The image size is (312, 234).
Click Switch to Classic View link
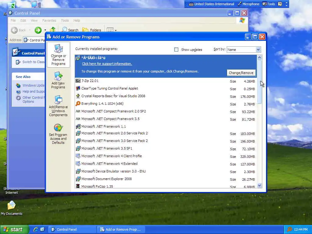(x=33, y=62)
